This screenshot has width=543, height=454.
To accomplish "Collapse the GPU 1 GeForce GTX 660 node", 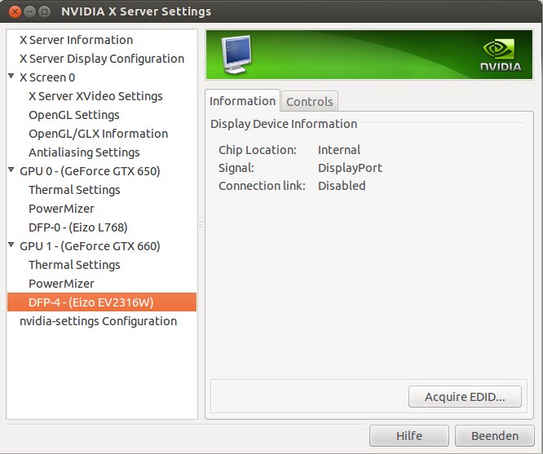I will [11, 245].
